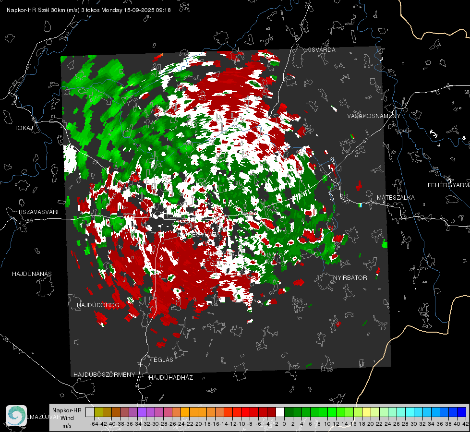Pick the leftmost gray swatch in the legend
The width and height of the screenshot is (470, 432).
point(90,412)
